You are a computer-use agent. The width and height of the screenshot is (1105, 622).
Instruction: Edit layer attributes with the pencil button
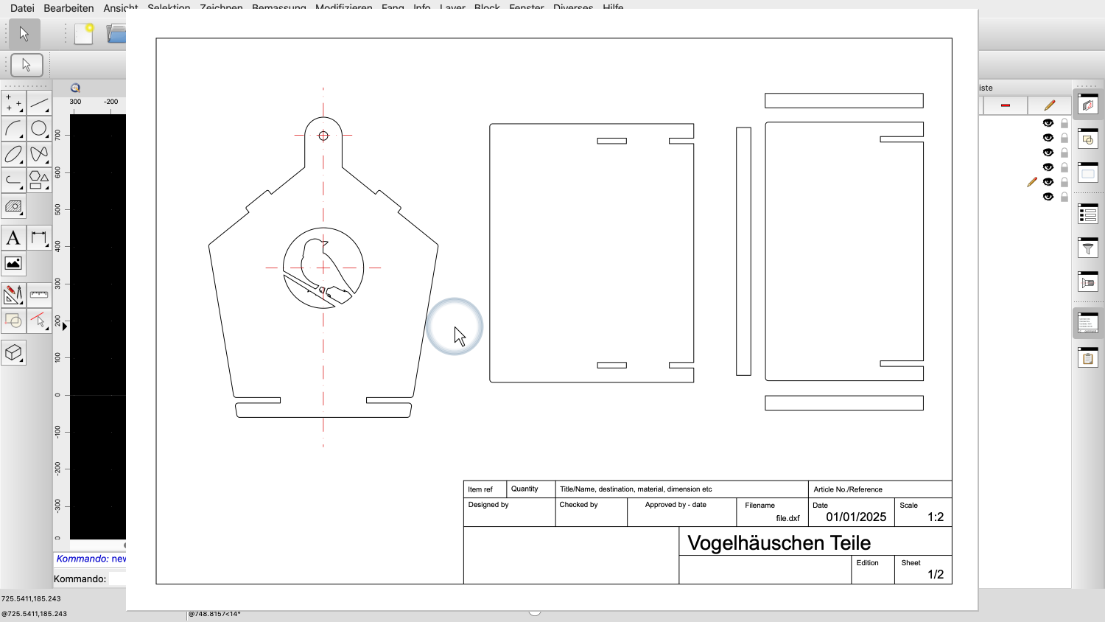click(x=1048, y=105)
